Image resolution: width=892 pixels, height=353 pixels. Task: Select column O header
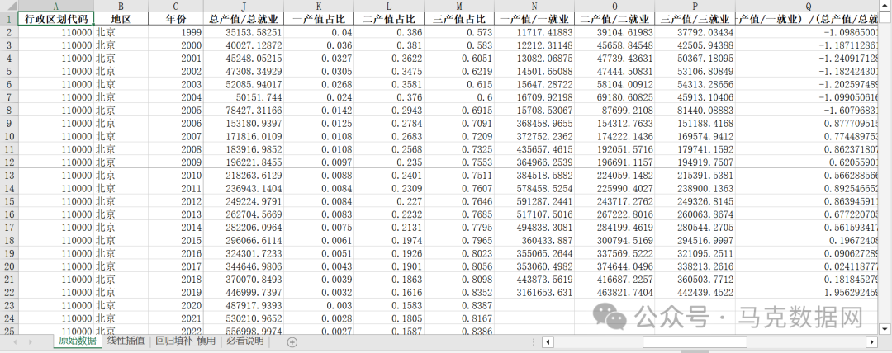coord(614,7)
